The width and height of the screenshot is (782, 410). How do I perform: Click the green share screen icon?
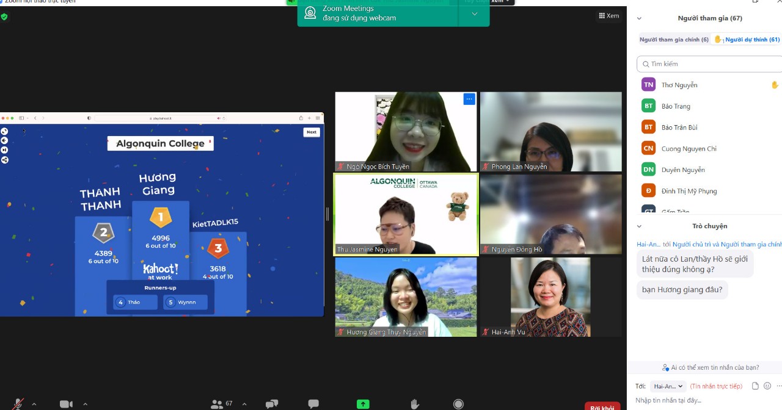tap(363, 404)
